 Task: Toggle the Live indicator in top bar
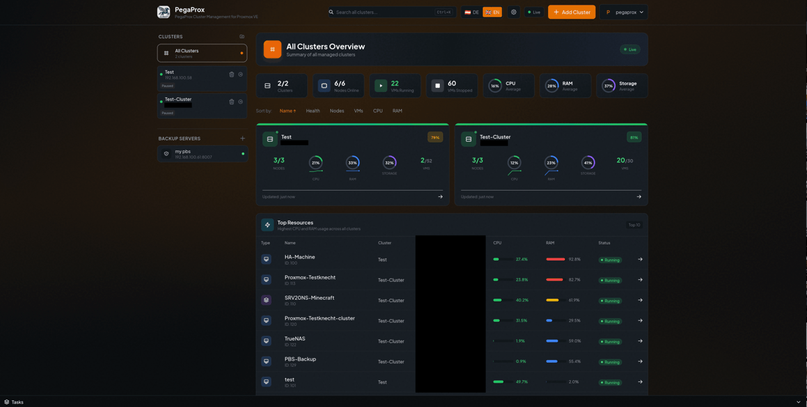(x=534, y=12)
